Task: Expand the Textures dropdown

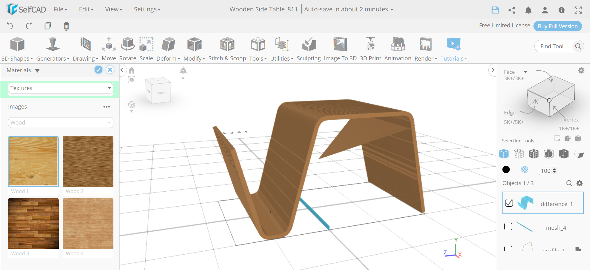Action: tap(61, 88)
